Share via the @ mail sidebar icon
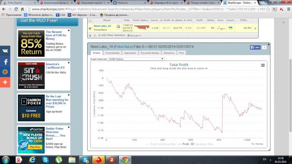The image size is (292, 164). tap(5, 72)
